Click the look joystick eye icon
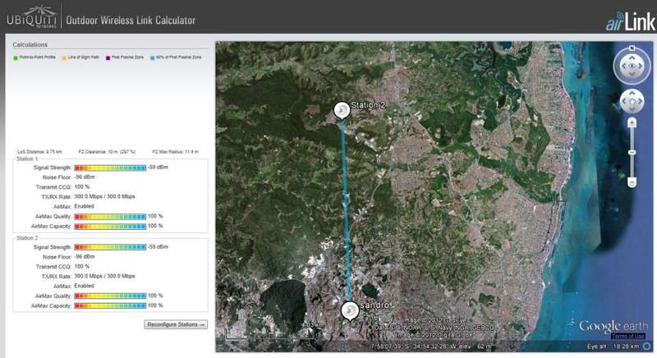This screenshot has width=657, height=358. tap(632, 67)
